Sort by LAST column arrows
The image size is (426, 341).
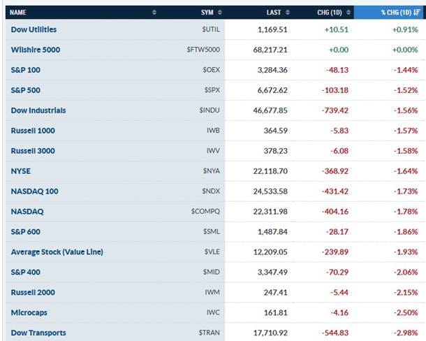[x=288, y=13]
